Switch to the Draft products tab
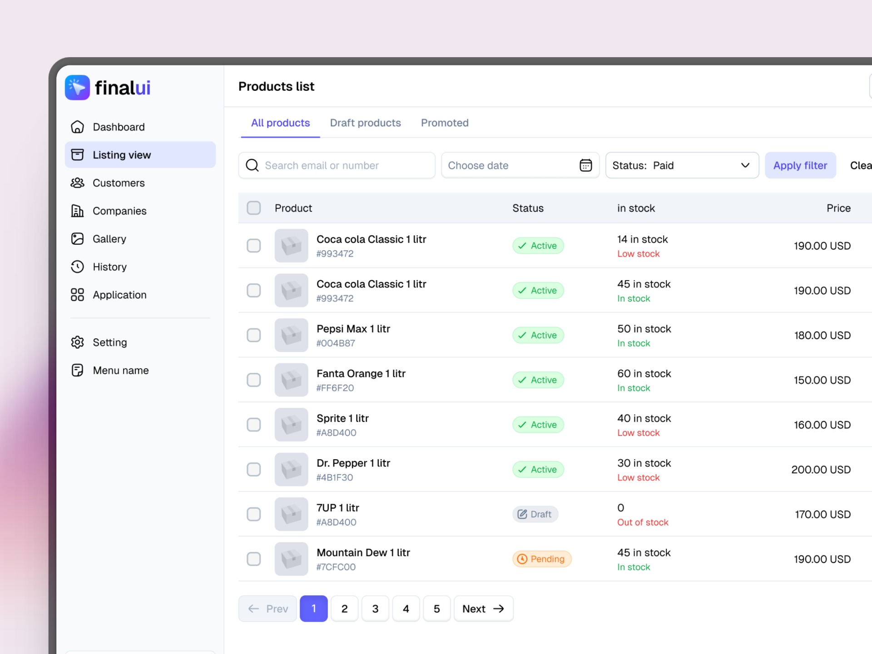872x654 pixels. [366, 123]
